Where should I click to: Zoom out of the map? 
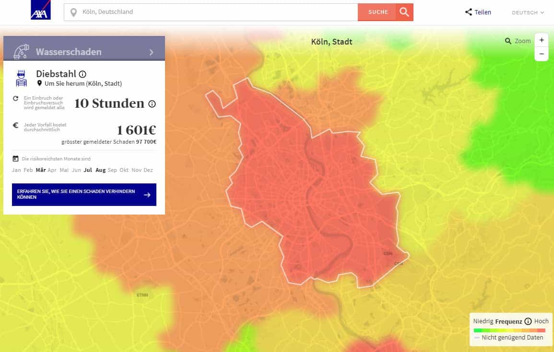[x=542, y=54]
